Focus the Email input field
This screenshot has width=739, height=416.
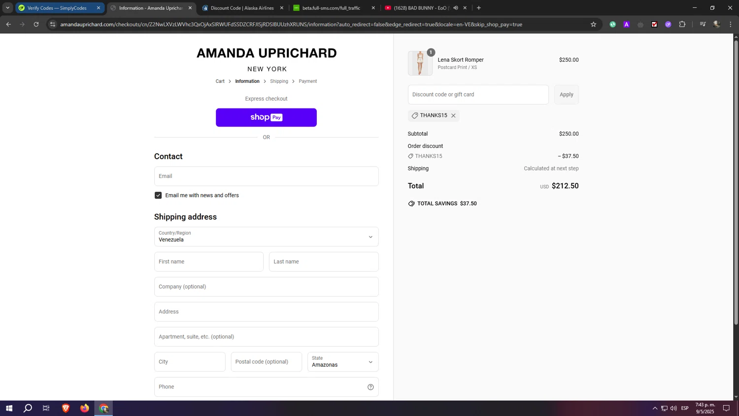click(x=266, y=176)
